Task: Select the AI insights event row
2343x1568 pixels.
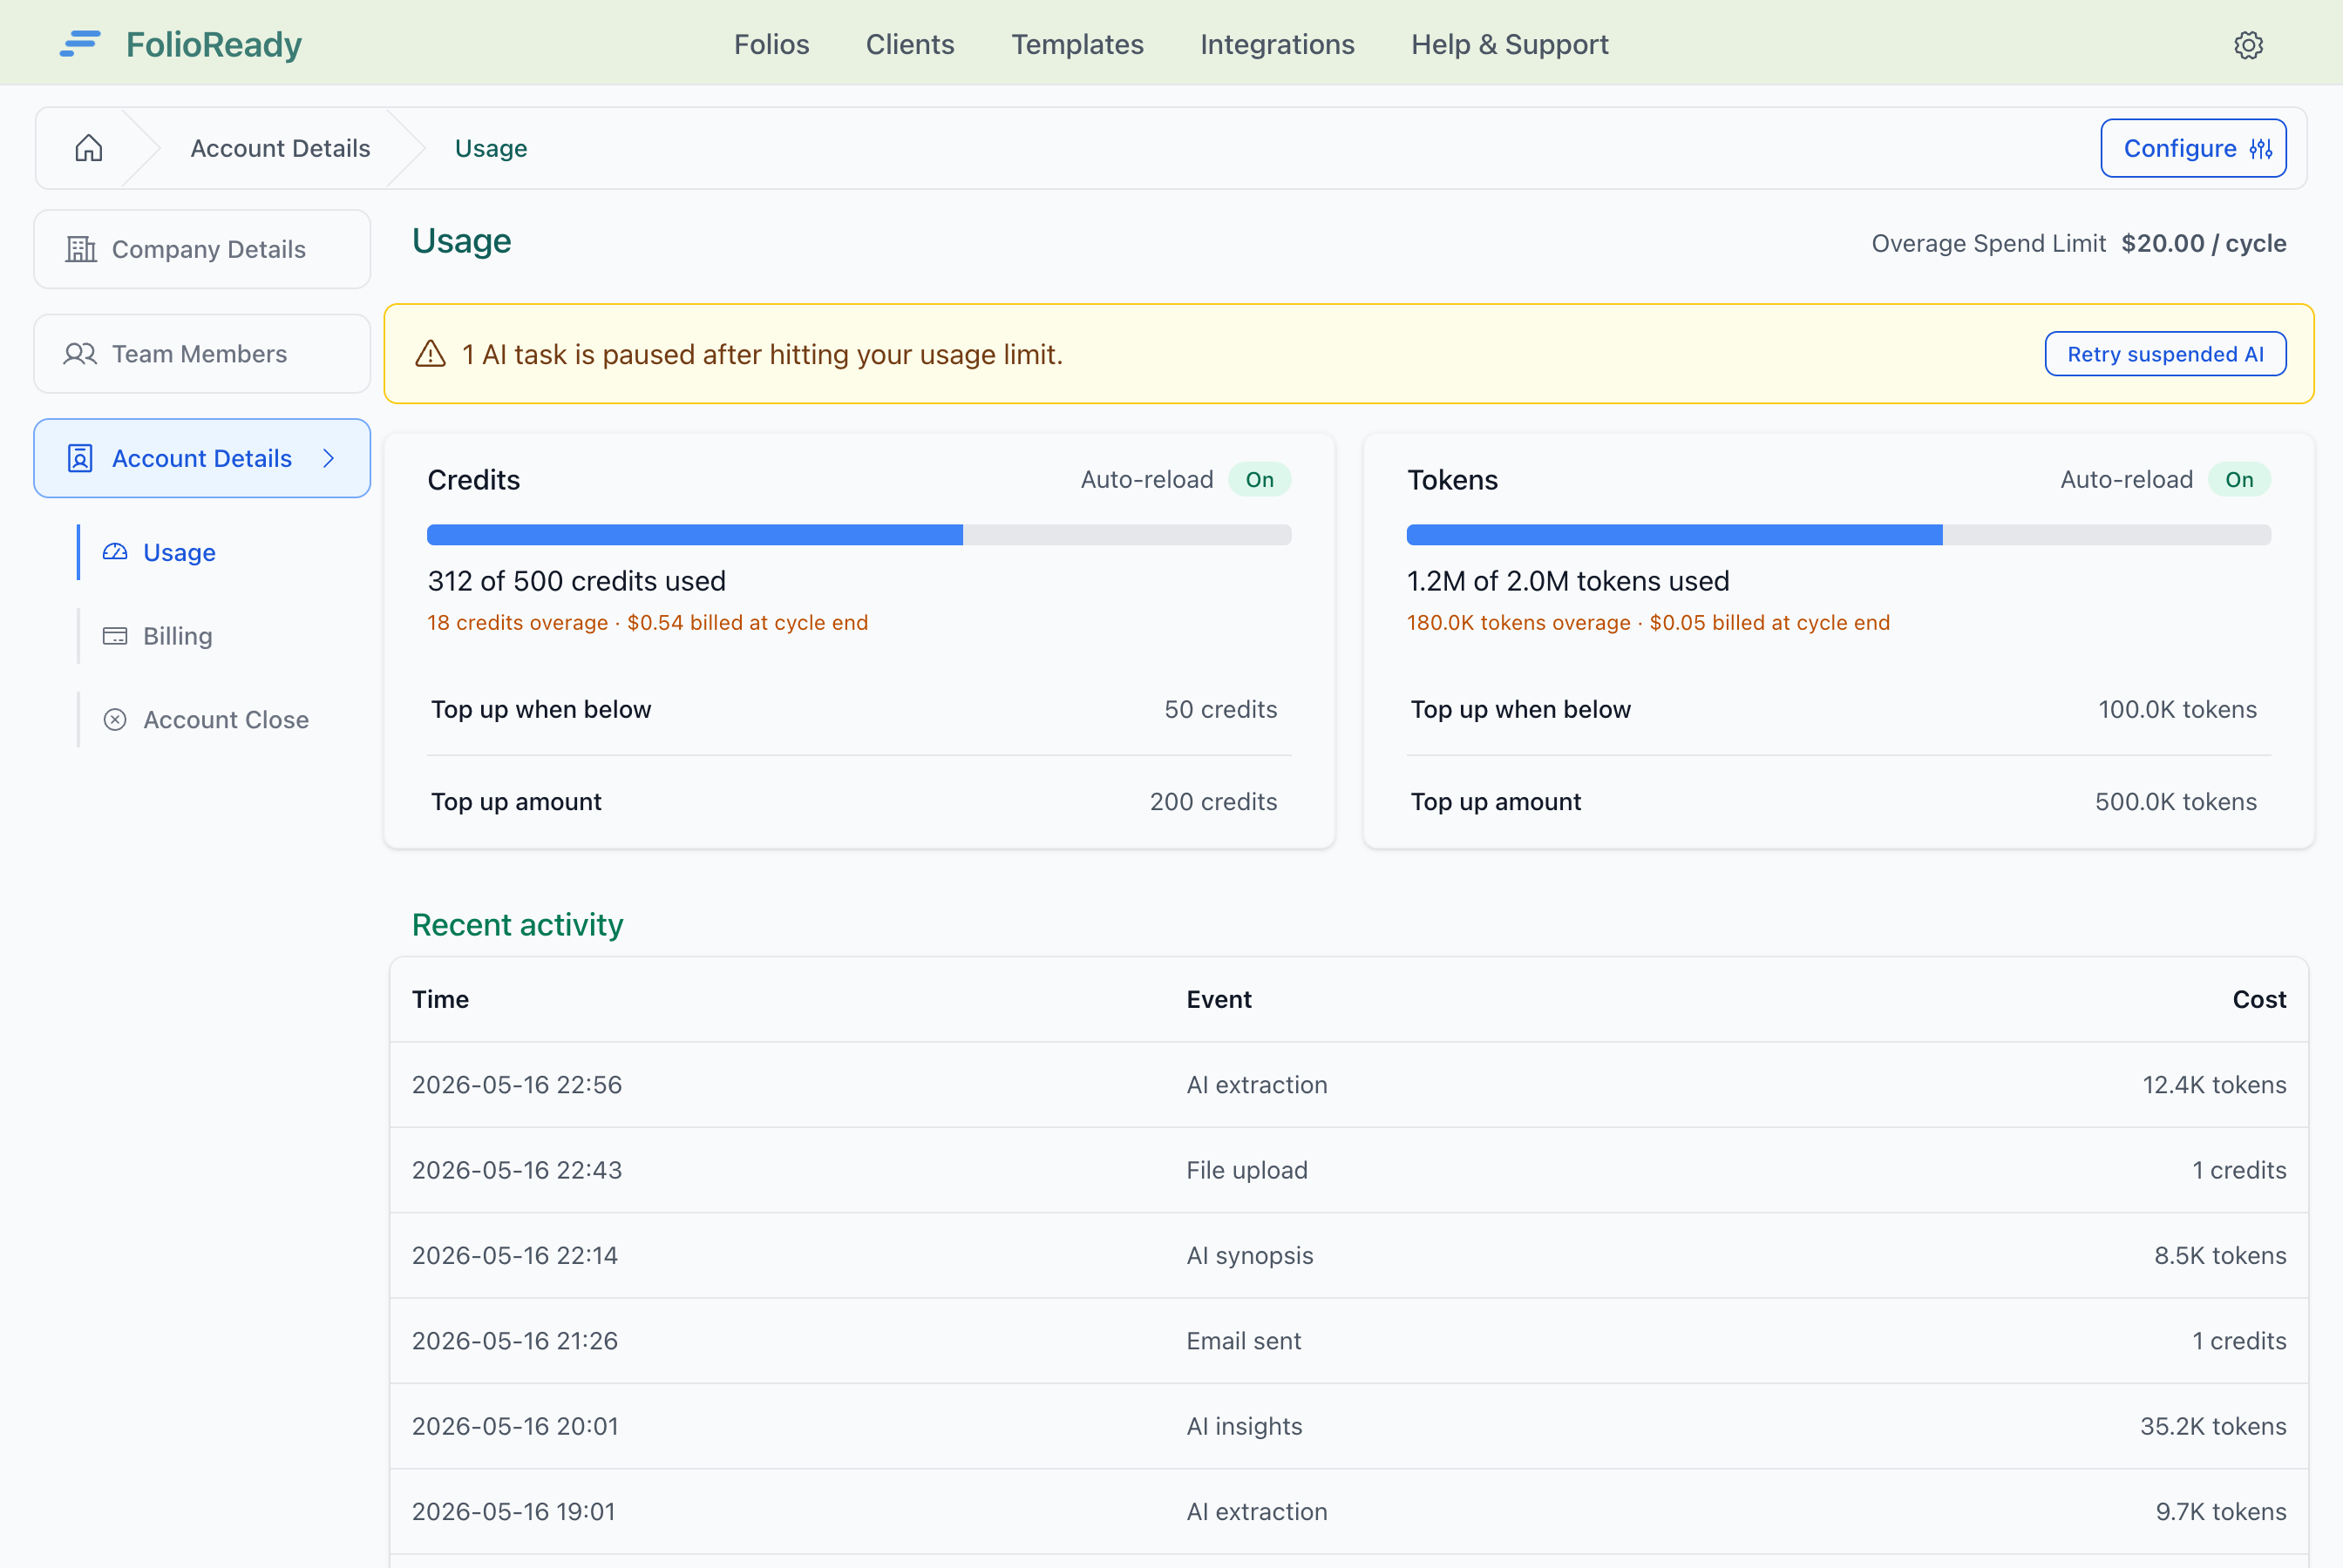Action: (1348, 1426)
